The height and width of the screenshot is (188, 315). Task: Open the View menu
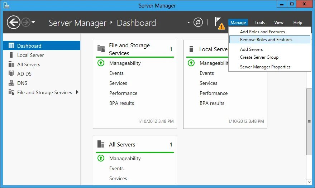pyautogui.click(x=279, y=23)
